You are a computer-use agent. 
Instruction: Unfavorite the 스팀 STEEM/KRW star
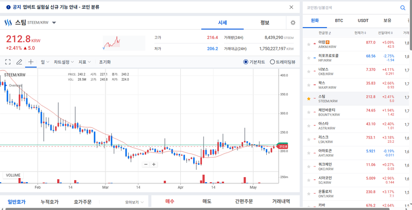[308, 99]
